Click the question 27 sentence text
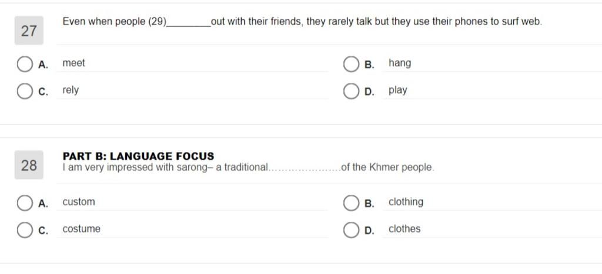Image resolution: width=602 pixels, height=274 pixels. click(x=302, y=22)
